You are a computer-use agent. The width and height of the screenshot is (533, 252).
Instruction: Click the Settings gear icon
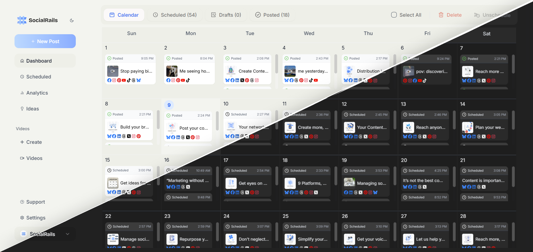pyautogui.click(x=22, y=218)
